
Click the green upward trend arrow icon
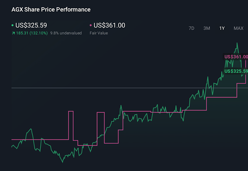13,33
